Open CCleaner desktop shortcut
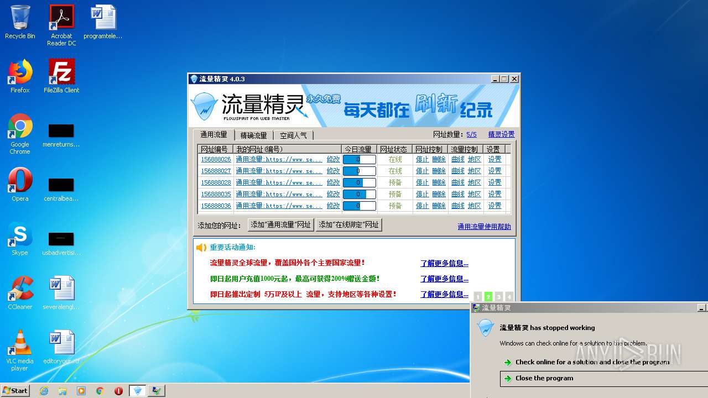Viewport: 708px width, 398px height. coord(20,293)
